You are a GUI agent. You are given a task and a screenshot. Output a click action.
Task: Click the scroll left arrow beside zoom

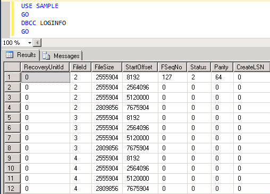pyautogui.click(x=37, y=43)
